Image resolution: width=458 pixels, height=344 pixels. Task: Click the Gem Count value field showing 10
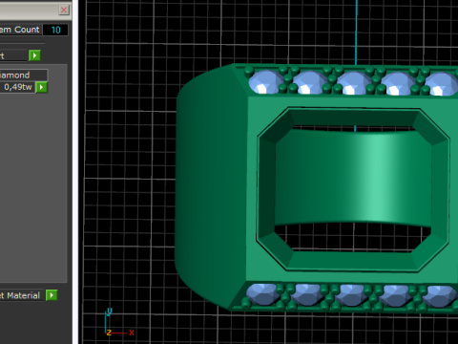pyautogui.click(x=55, y=30)
